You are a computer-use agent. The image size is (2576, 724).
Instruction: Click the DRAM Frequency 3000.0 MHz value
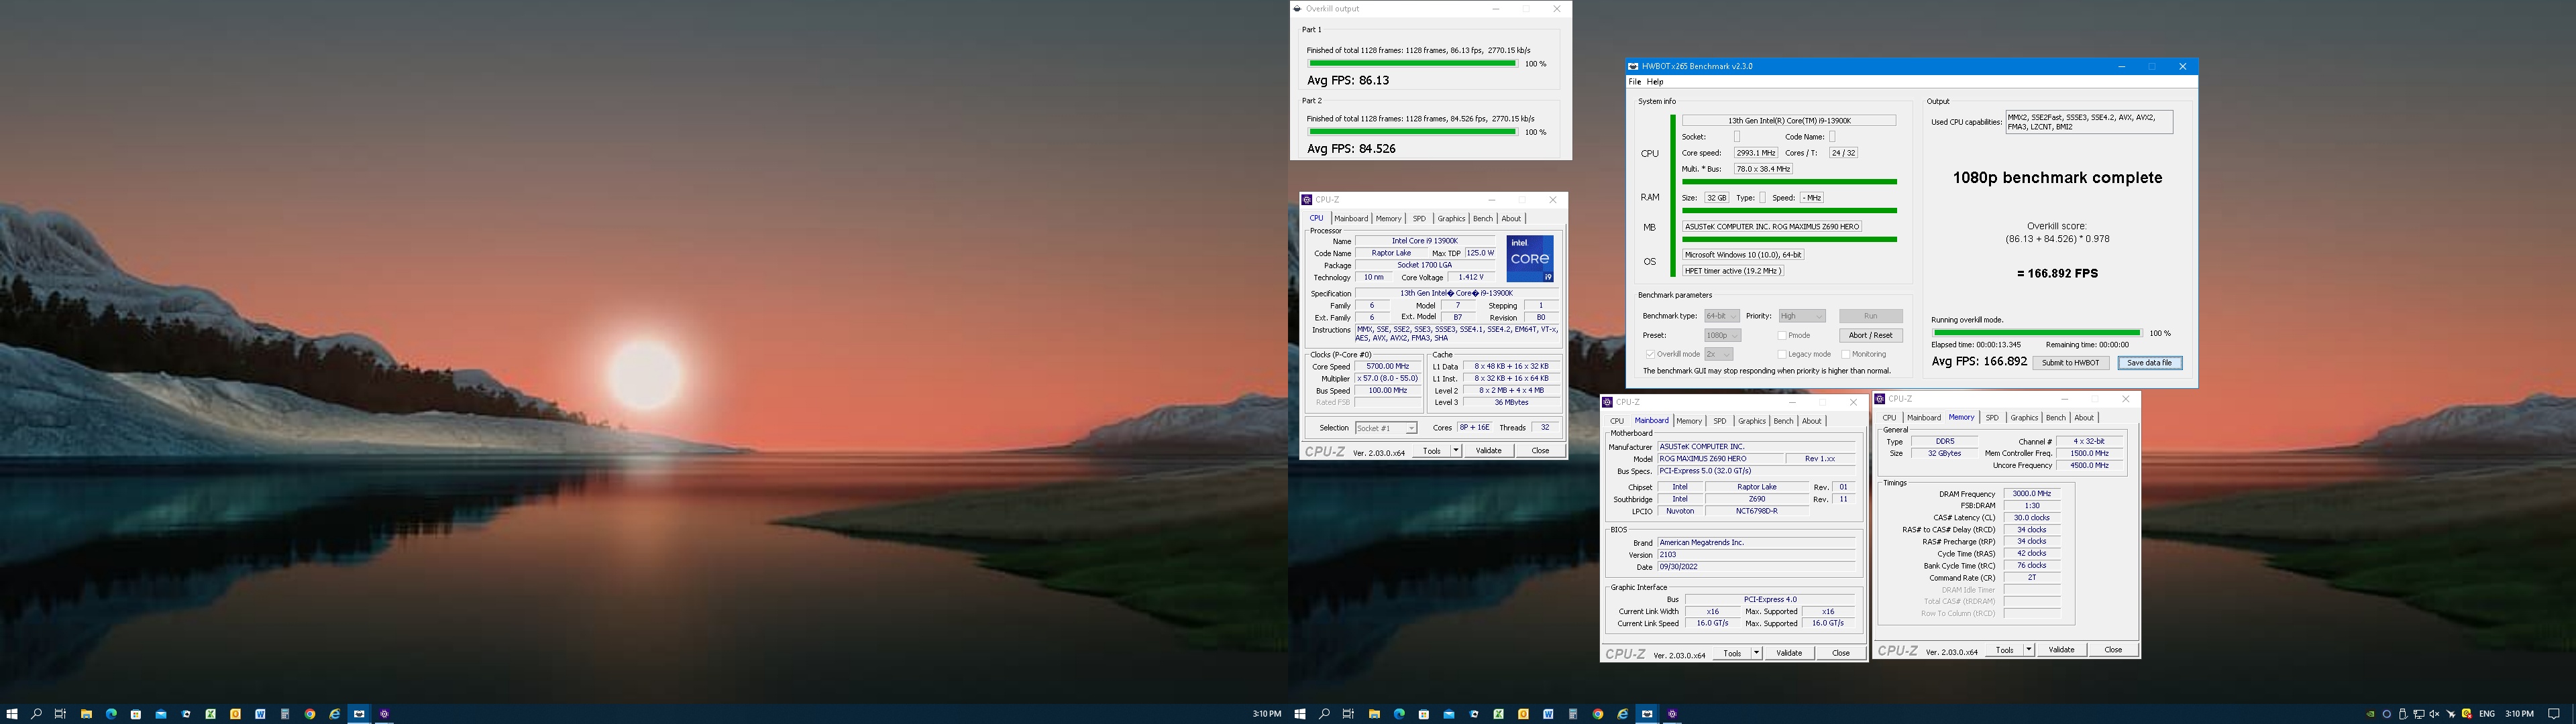2031,494
